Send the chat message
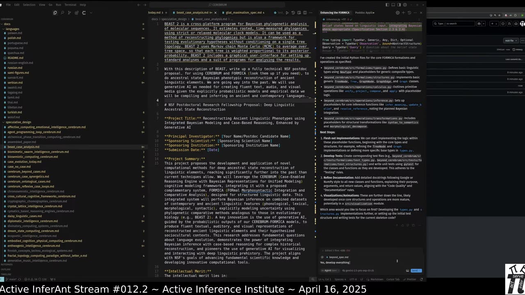The height and width of the screenshot is (295, 525). pos(416,270)
